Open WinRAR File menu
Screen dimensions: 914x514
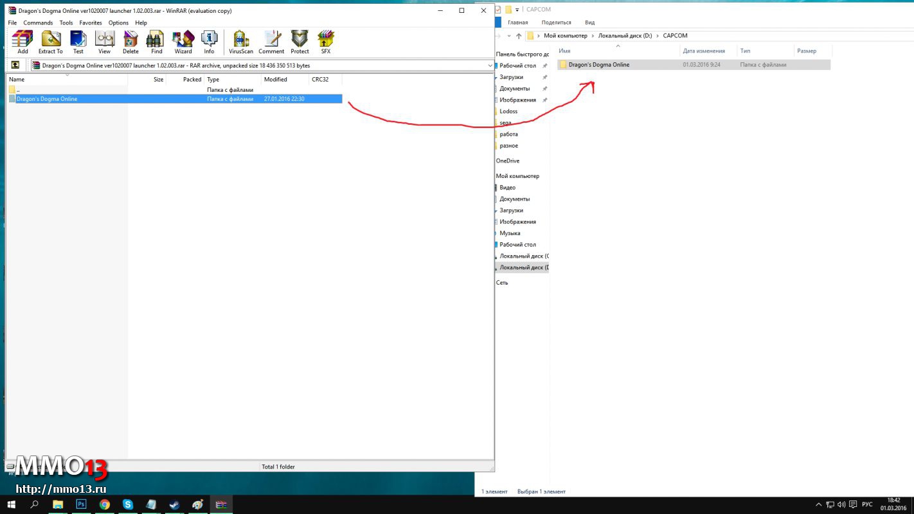pos(12,22)
